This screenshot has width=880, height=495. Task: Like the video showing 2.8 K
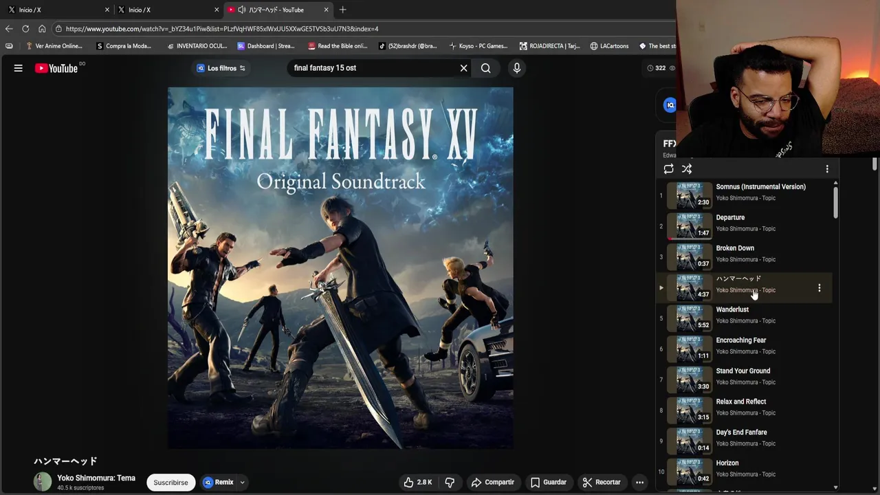click(x=417, y=482)
